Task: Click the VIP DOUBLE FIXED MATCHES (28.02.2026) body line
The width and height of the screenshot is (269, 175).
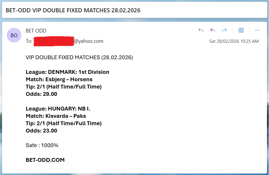Action: [x=79, y=57]
